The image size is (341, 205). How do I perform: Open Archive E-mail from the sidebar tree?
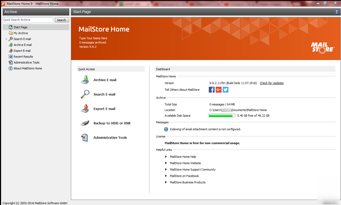tap(23, 45)
